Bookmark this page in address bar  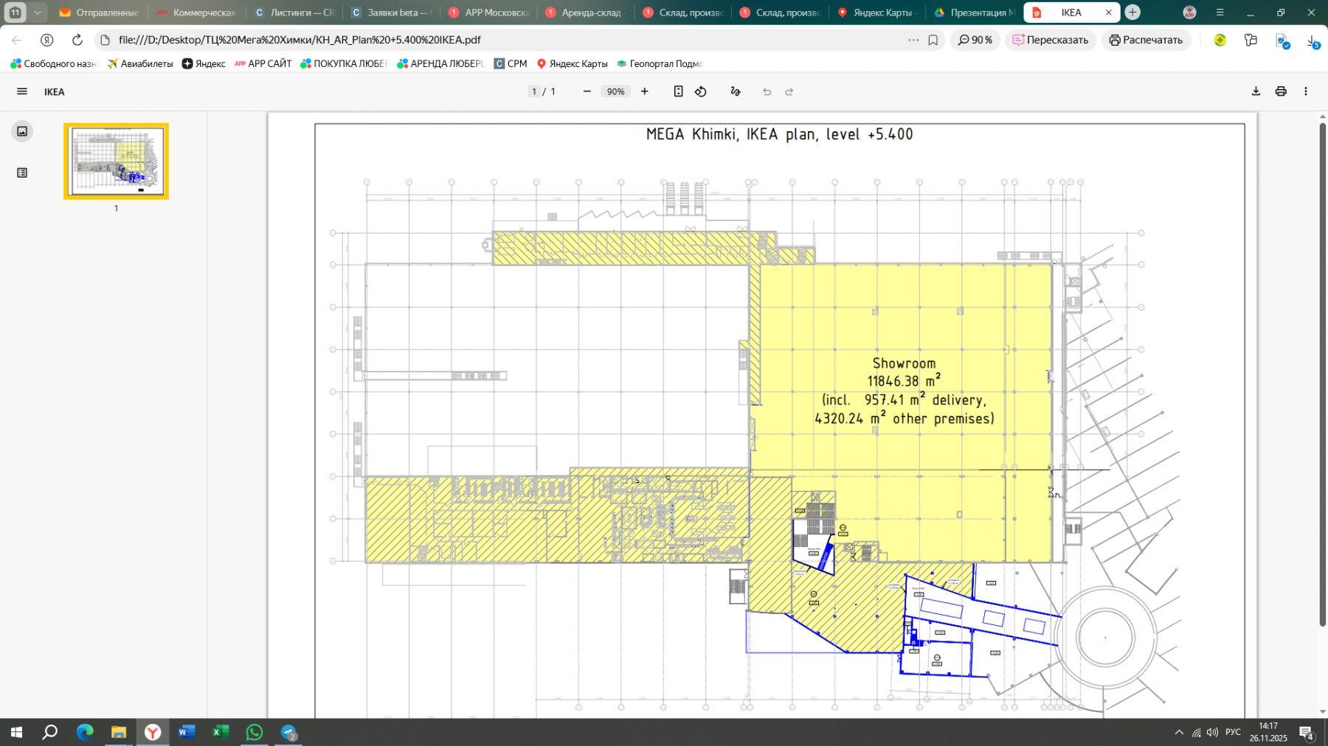(933, 40)
